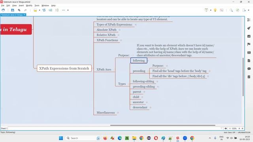The image size is (253, 142).
Task: Undo the last action
Action: pyautogui.click(x=19, y=10)
